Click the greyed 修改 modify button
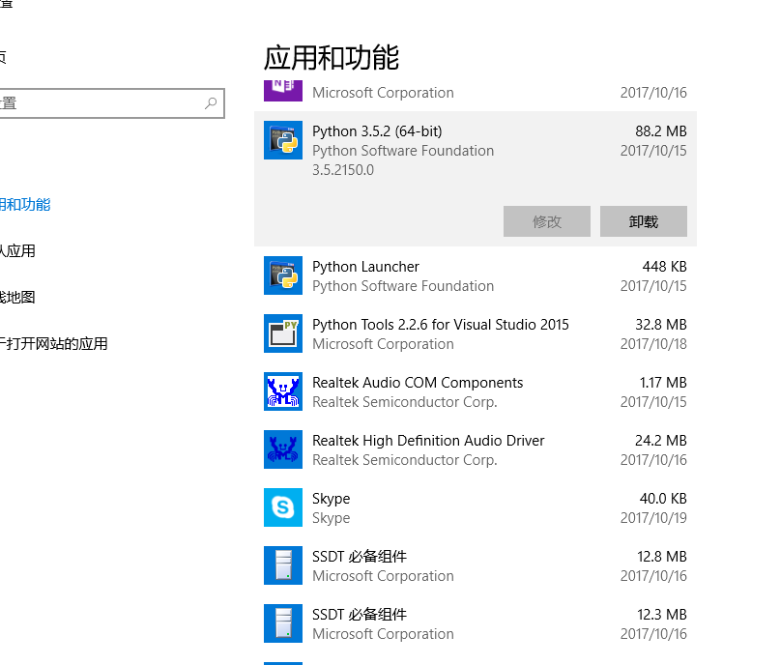Screen dimensions: 780x665 [547, 221]
